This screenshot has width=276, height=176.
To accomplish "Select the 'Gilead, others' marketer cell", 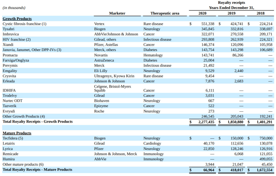I will (x=105, y=39).
